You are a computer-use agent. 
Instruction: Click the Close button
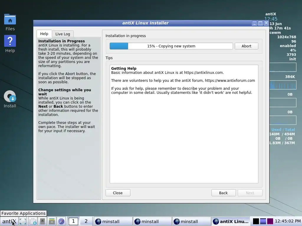pos(118,193)
